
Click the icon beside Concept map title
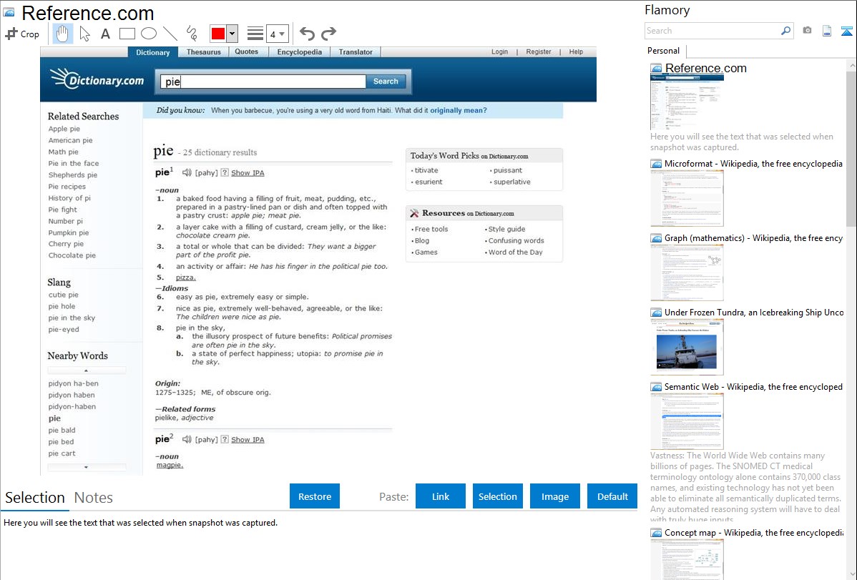tap(656, 532)
